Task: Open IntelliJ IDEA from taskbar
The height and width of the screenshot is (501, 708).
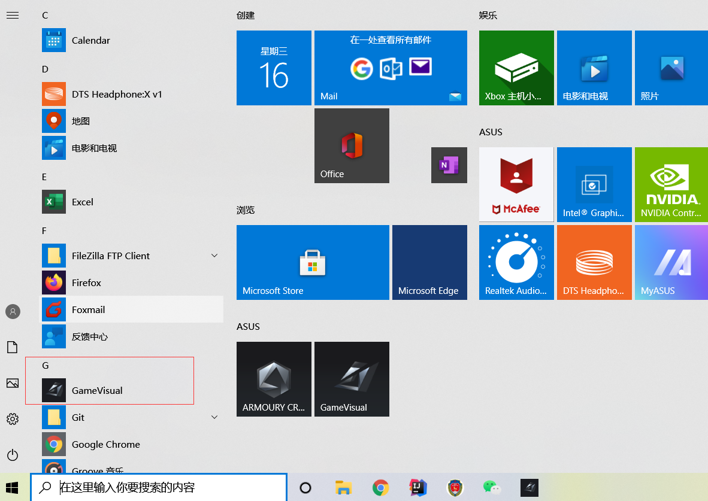Action: [418, 487]
